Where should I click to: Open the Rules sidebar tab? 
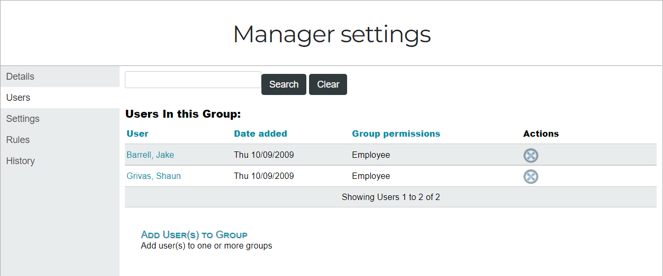60,140
